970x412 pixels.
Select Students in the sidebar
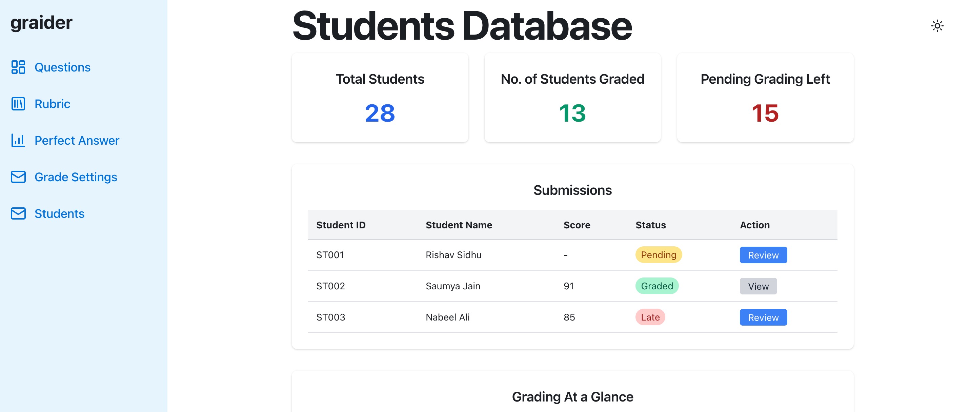pyautogui.click(x=60, y=213)
